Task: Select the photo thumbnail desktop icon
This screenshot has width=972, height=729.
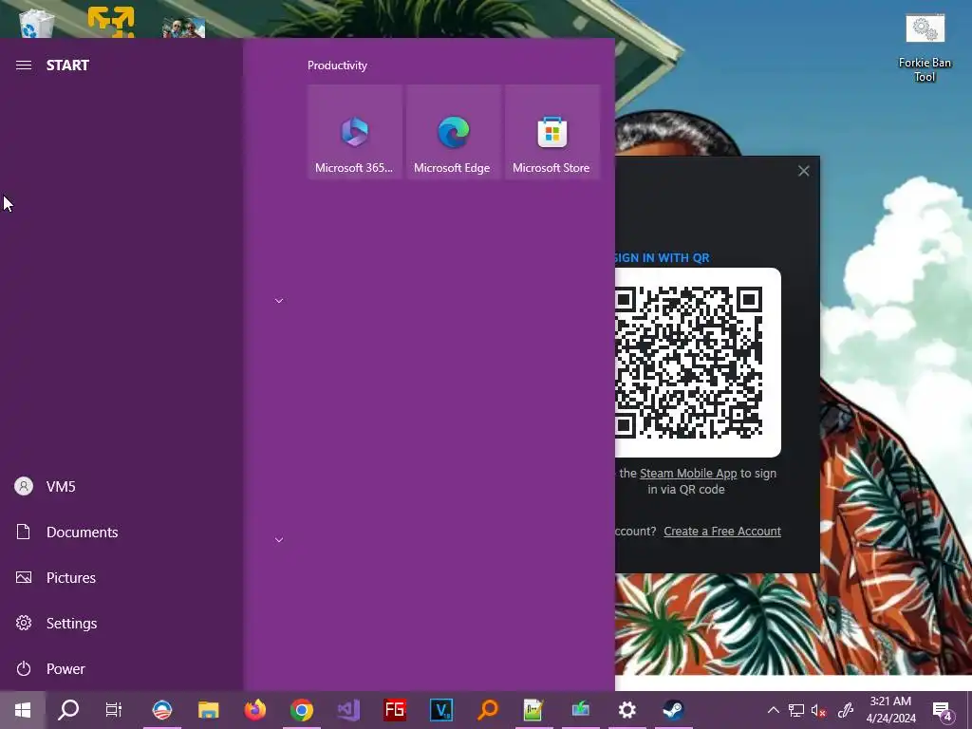Action: (x=183, y=28)
